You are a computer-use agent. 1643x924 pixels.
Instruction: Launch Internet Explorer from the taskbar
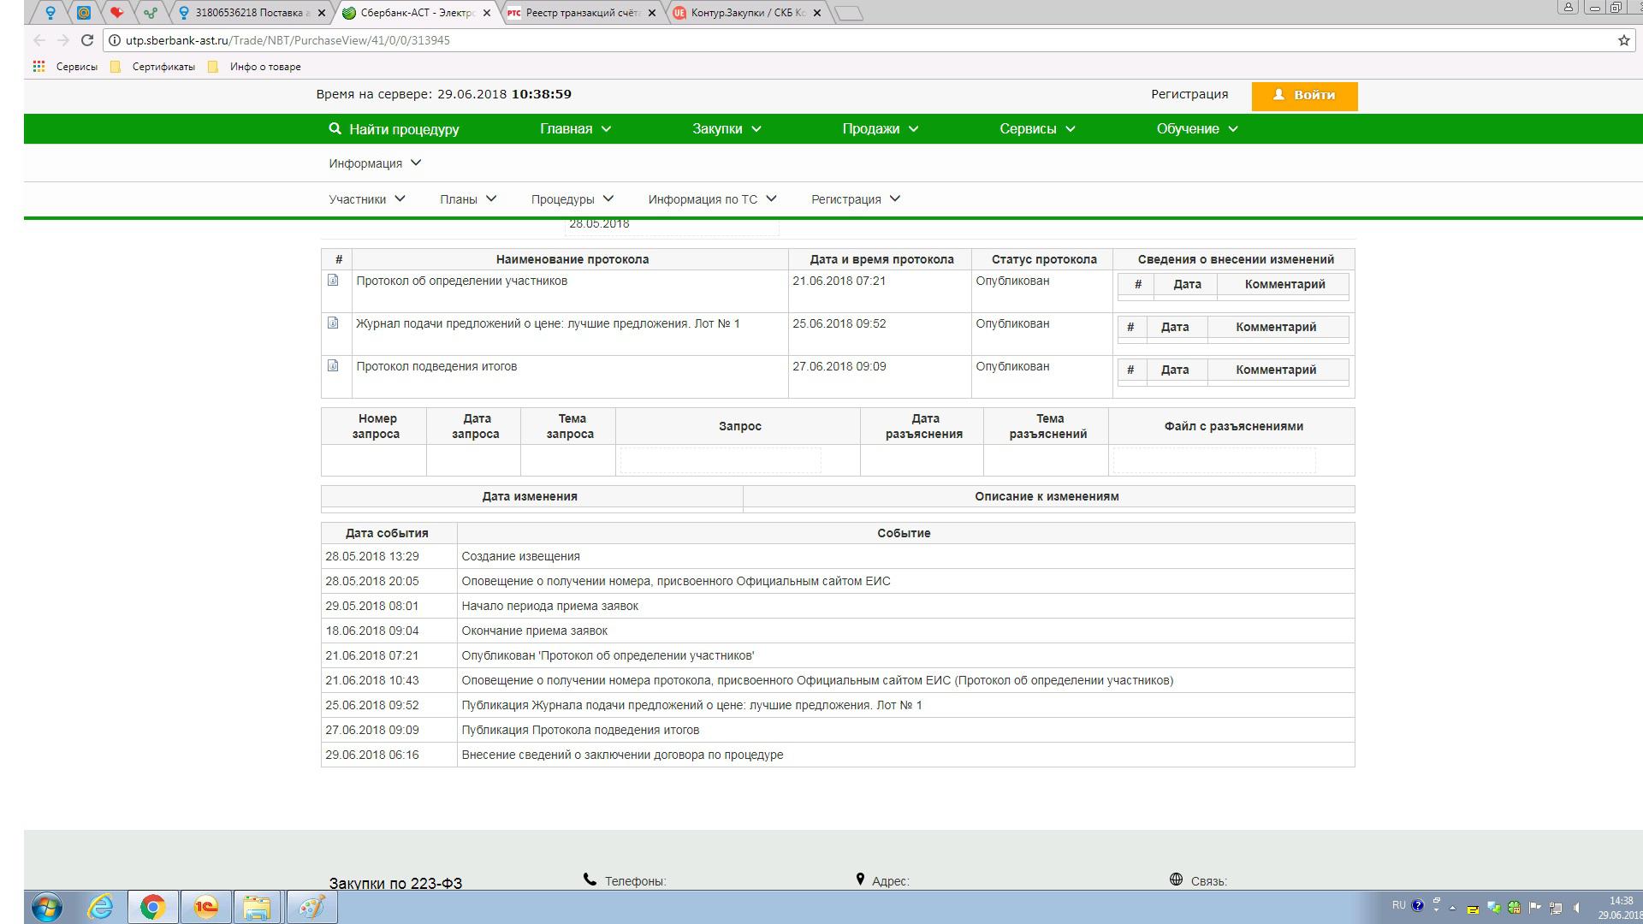coord(100,907)
